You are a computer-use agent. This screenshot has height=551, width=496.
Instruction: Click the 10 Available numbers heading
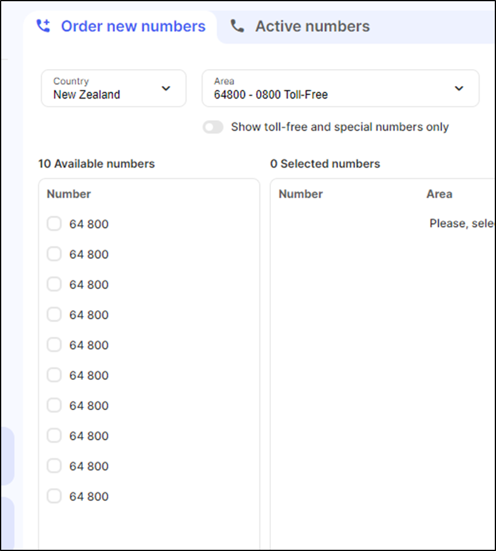pos(96,163)
